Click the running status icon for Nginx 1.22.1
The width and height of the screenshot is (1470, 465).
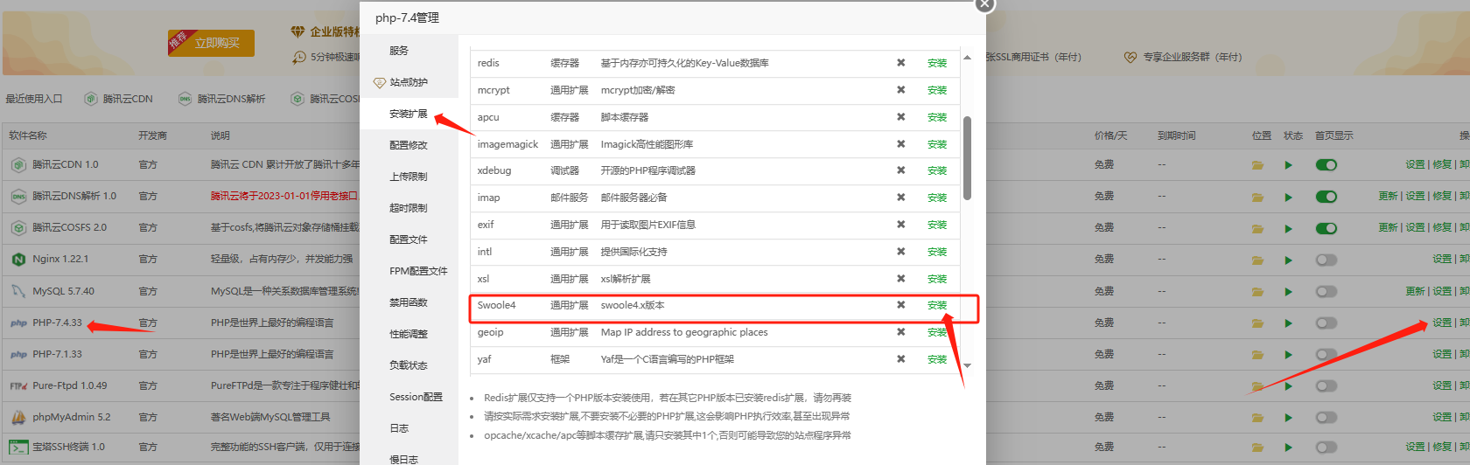(x=1288, y=260)
